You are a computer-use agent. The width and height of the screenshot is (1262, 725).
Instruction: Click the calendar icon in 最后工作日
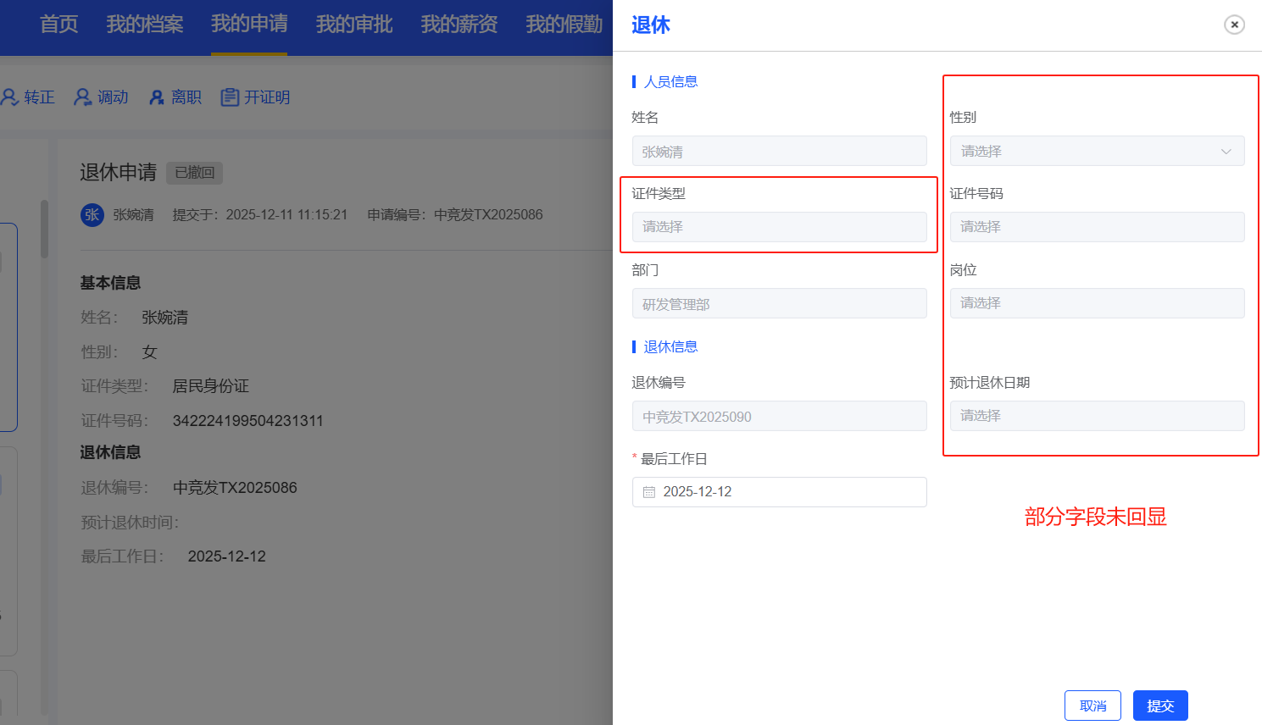649,492
